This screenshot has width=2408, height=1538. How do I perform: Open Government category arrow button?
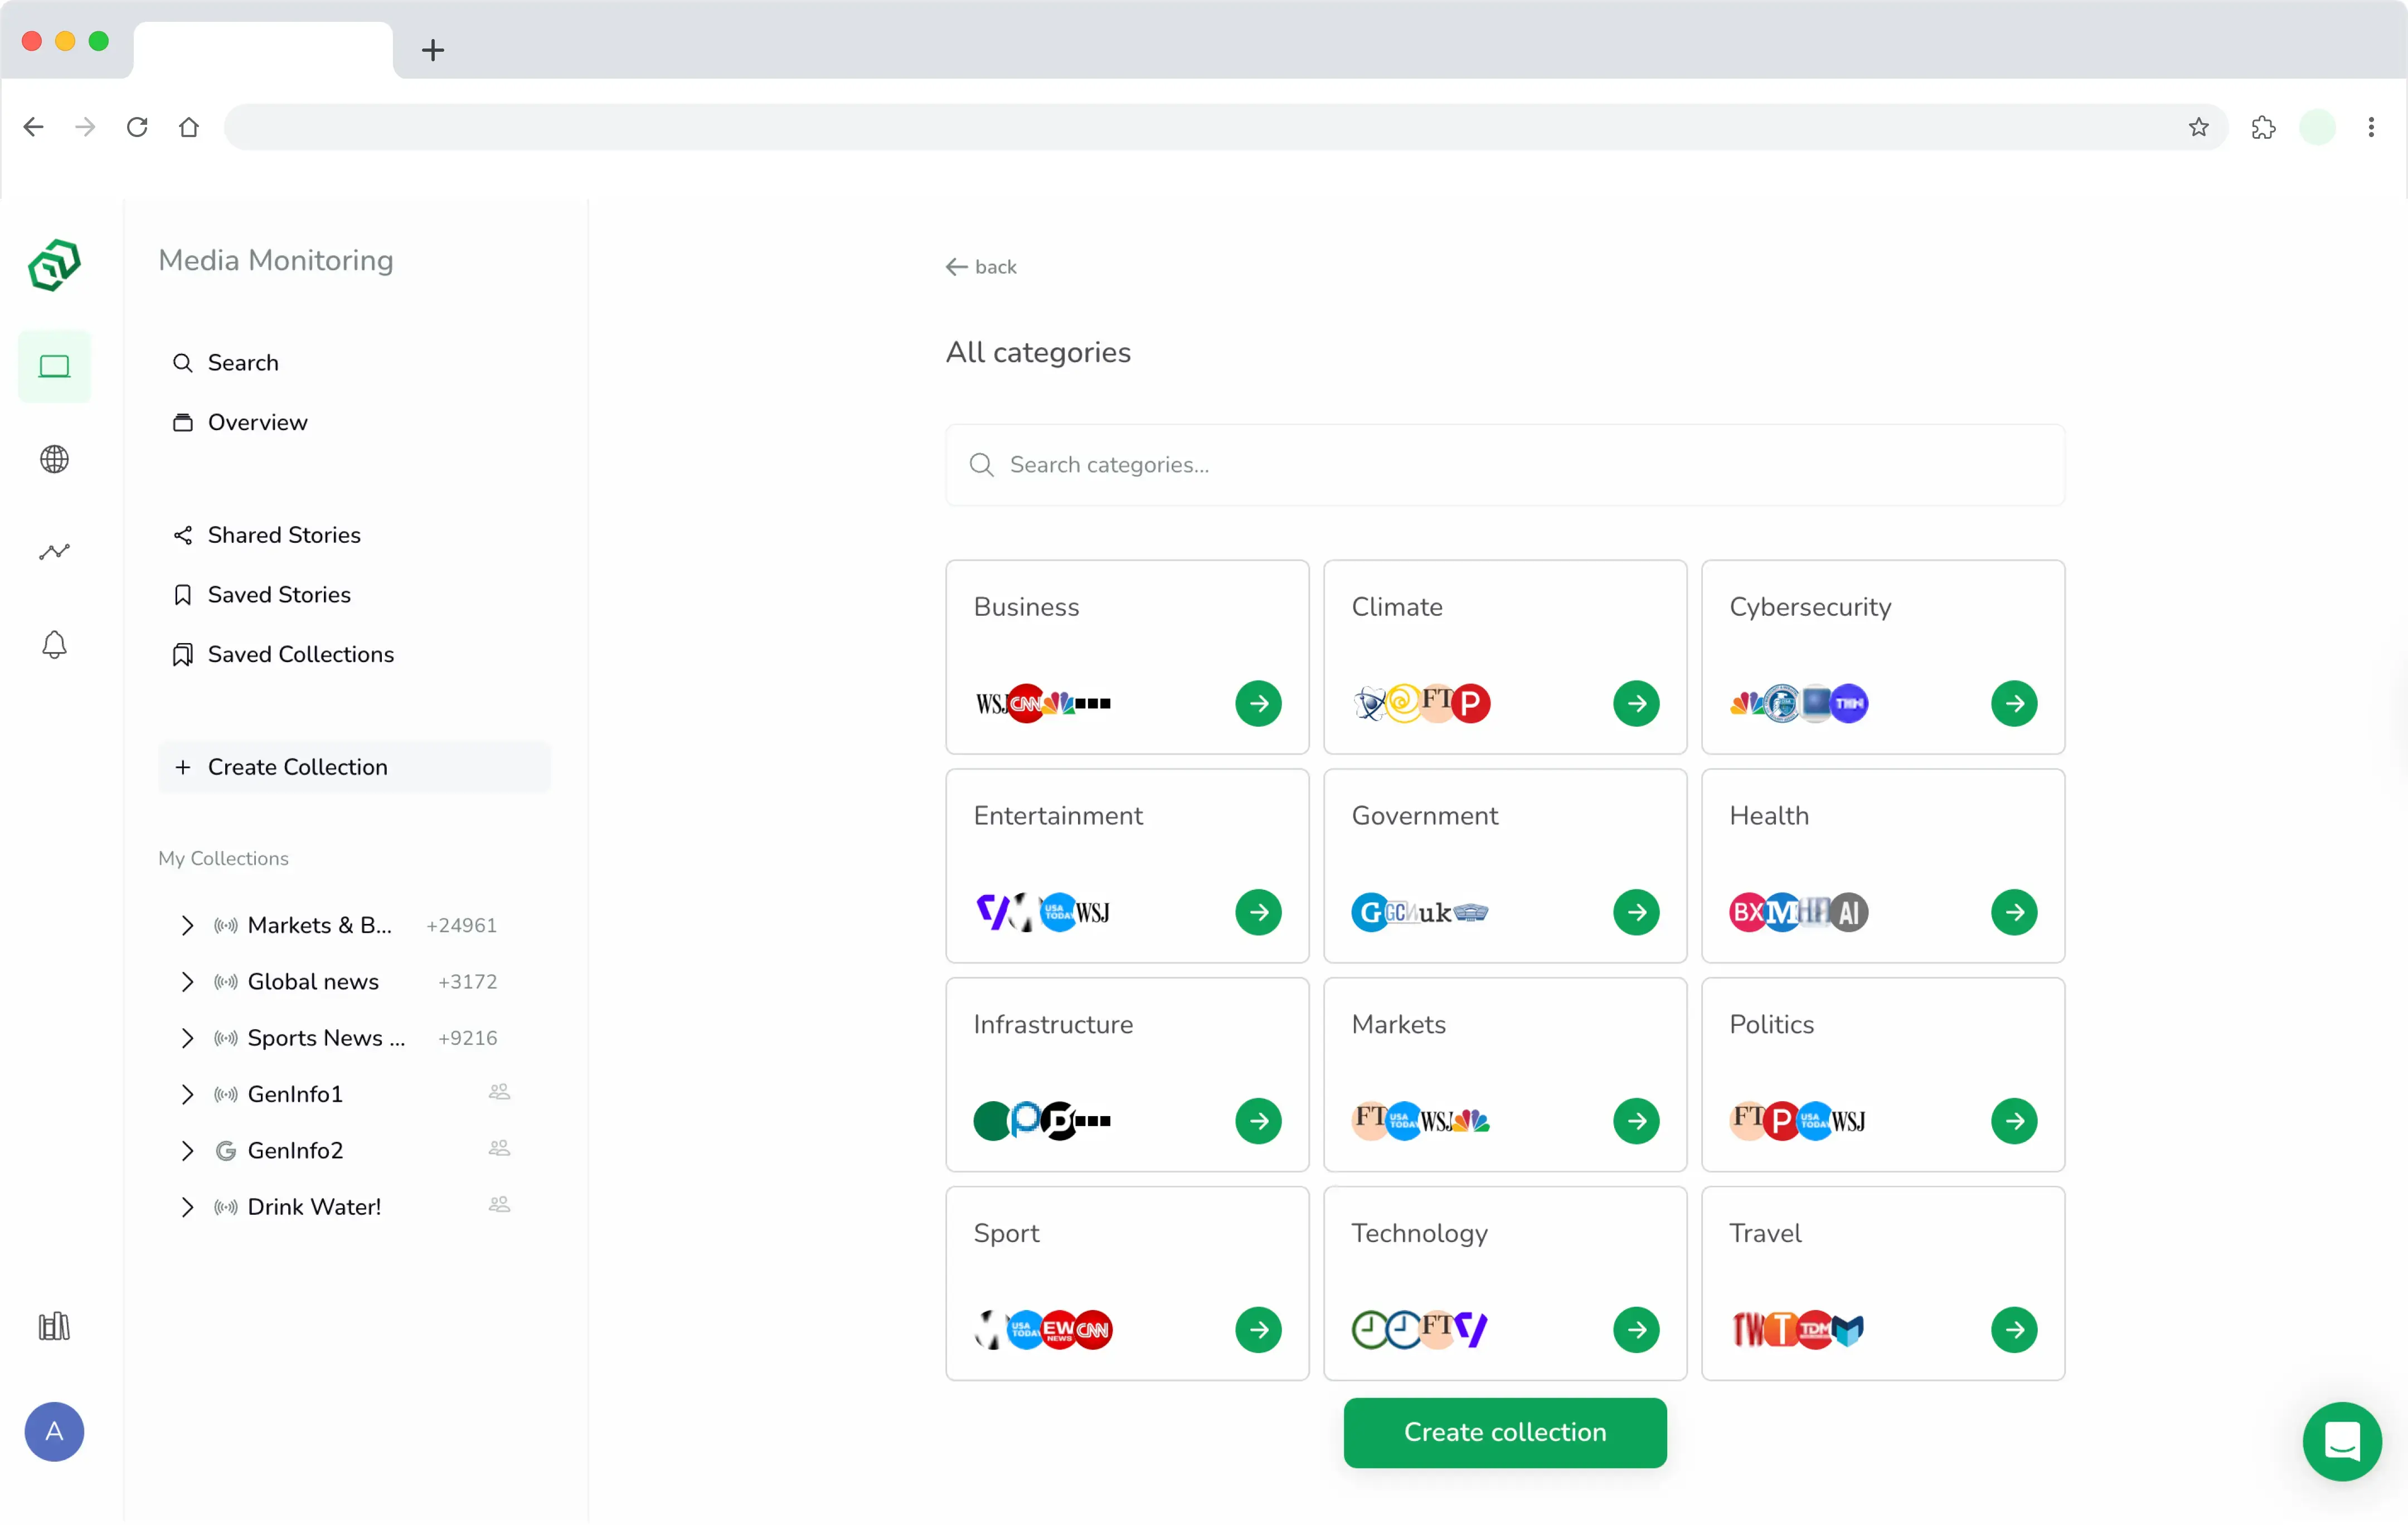[x=1636, y=913]
